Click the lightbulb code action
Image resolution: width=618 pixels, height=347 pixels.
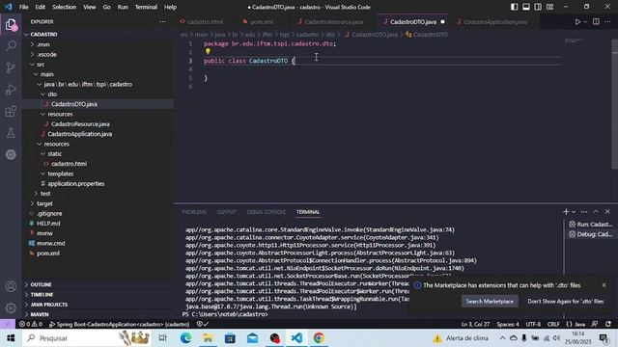coord(208,51)
